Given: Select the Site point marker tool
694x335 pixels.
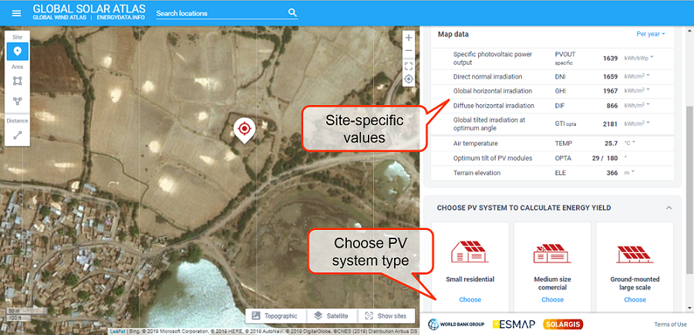Looking at the screenshot, I should pos(17,52).
